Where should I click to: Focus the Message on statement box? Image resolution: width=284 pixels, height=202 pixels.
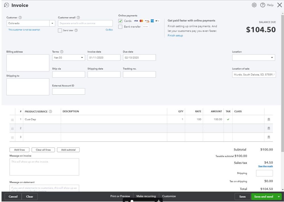[44, 188]
